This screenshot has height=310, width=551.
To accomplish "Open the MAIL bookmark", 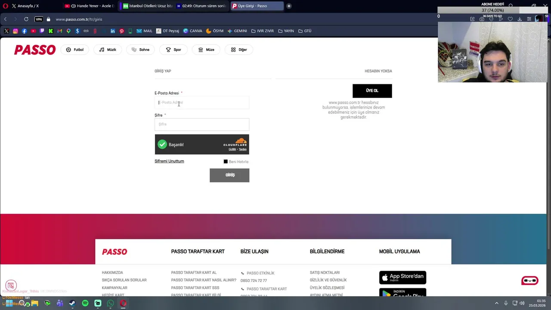I will pyautogui.click(x=145, y=31).
